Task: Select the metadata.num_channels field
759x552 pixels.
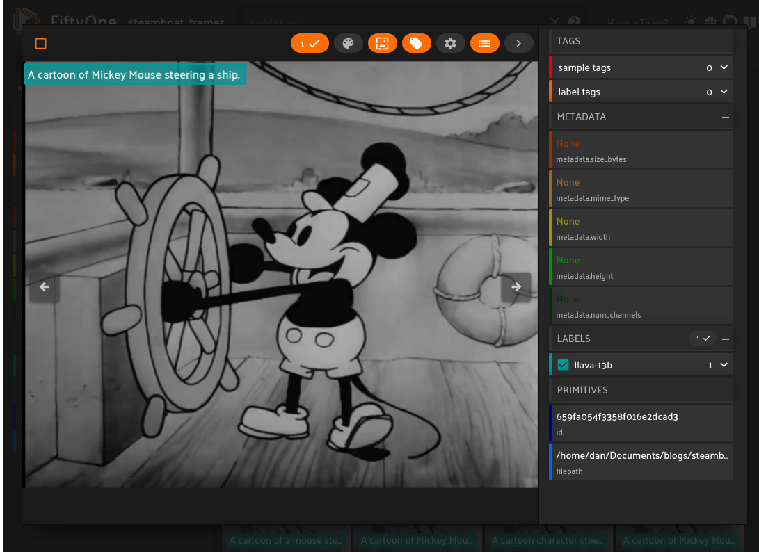Action: [x=641, y=306]
